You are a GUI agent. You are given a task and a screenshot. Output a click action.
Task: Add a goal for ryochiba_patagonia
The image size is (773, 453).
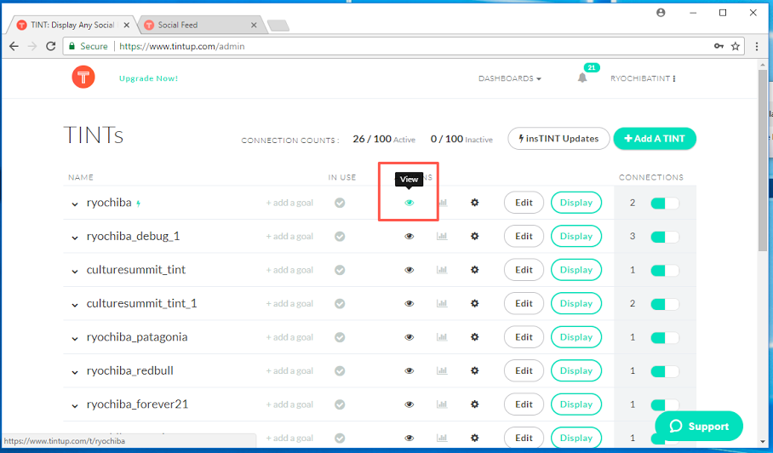pos(289,337)
